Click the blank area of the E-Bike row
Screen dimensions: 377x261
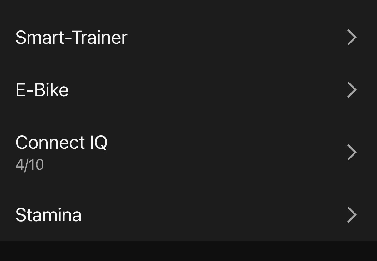coord(203,90)
